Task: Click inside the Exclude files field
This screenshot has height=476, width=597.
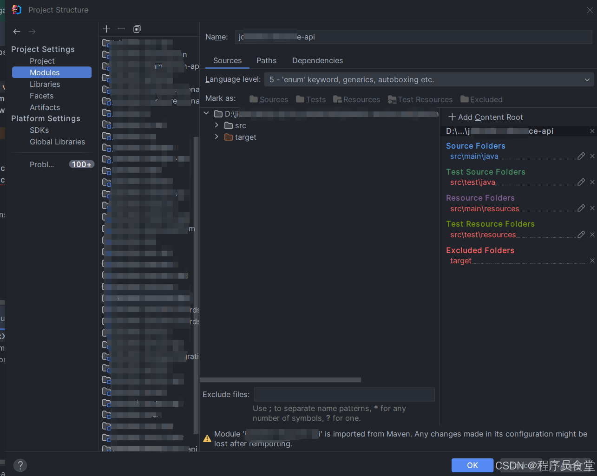Action: pos(344,394)
